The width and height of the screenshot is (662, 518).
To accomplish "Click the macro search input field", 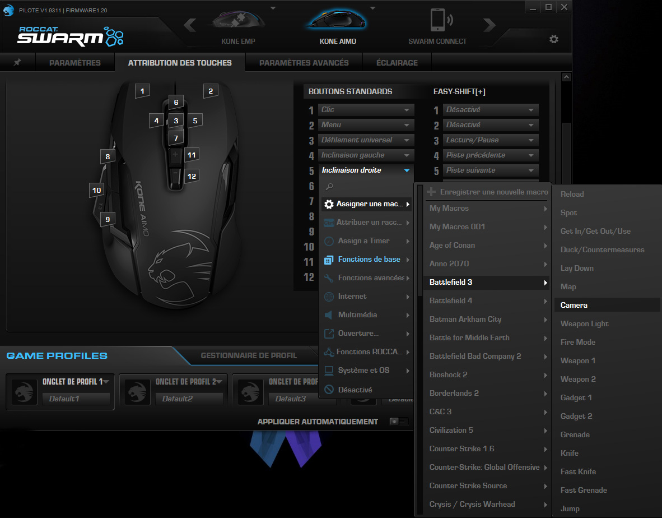I will pos(366,186).
